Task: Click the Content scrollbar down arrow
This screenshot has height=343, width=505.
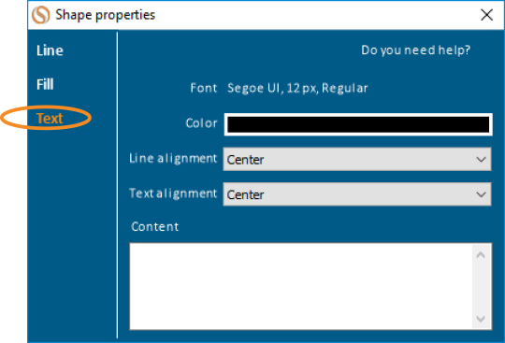Action: point(481,319)
